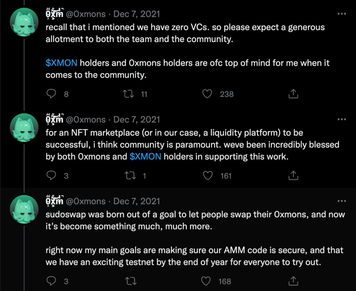356x291 pixels.
Task: Like the tweet with 161 likes
Action: [x=208, y=176]
